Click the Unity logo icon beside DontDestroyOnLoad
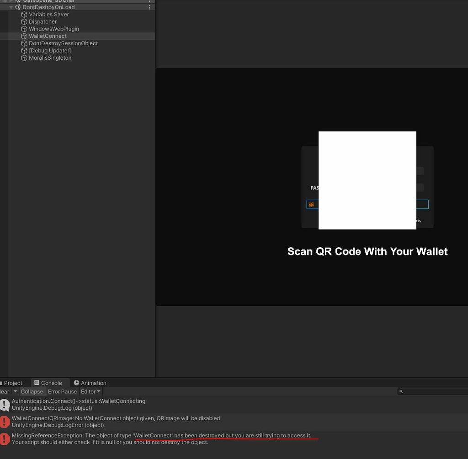The image size is (468, 459). pos(17,7)
